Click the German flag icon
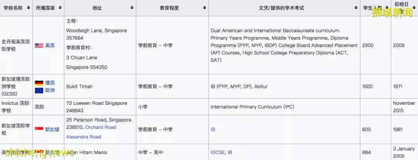The height and width of the screenshot is (160, 418). tap(39, 83)
